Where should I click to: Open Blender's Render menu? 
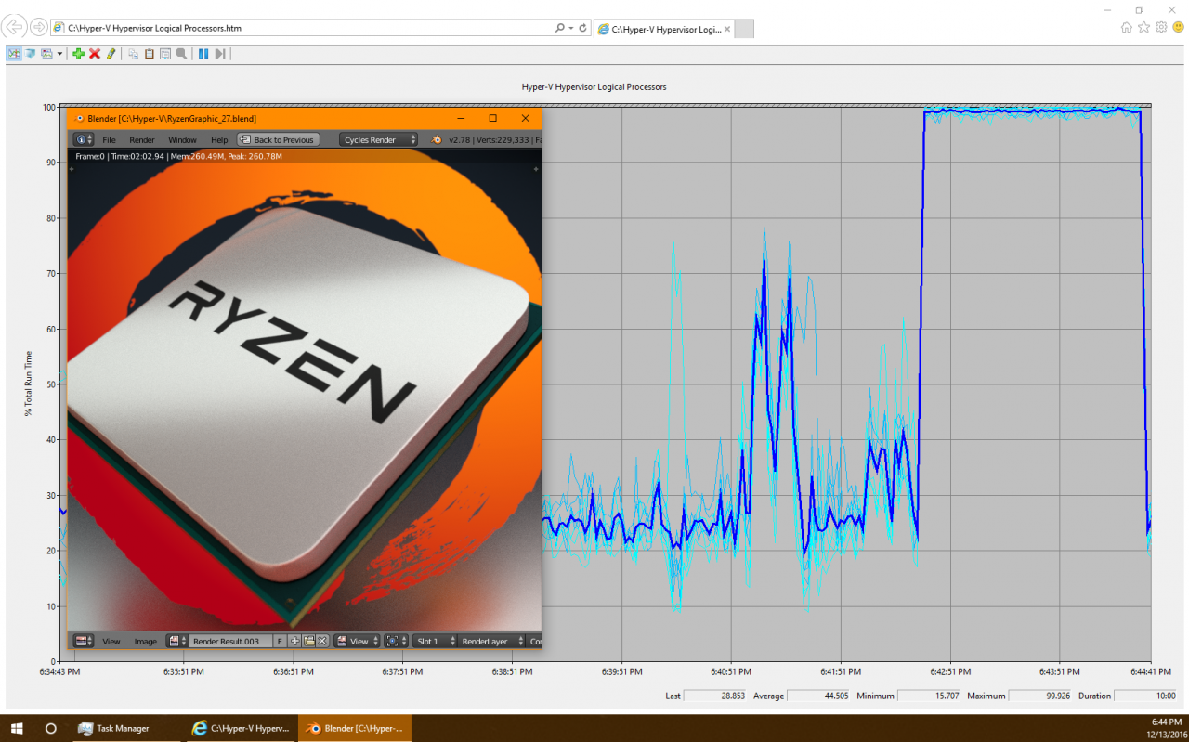click(x=142, y=140)
